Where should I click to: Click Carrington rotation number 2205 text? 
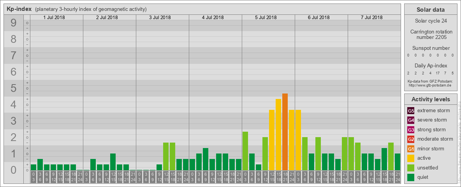tap(431, 34)
